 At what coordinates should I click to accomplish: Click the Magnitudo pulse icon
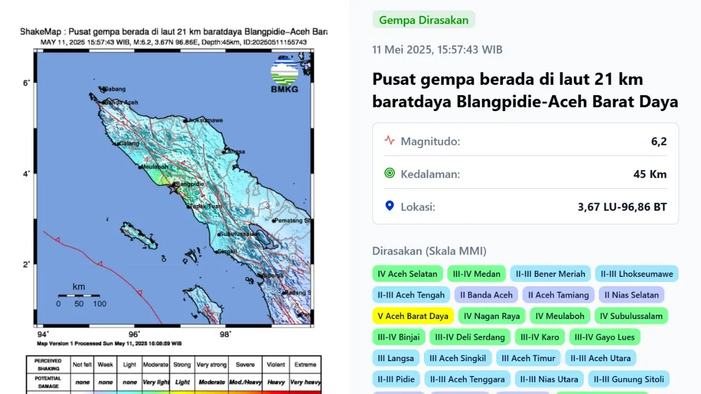(x=389, y=140)
